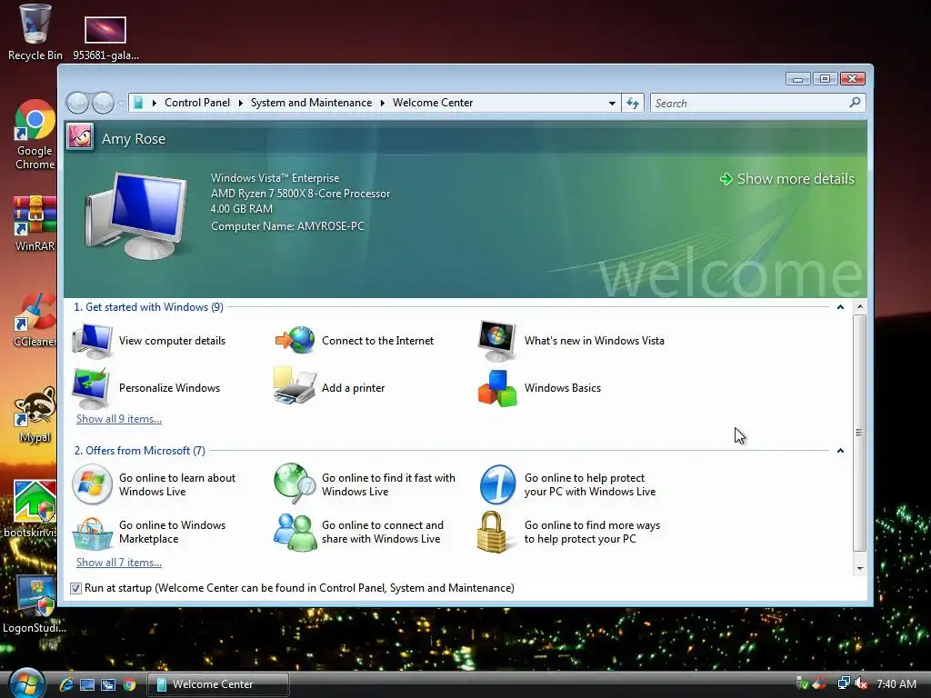Image resolution: width=931 pixels, height=698 pixels.
Task: Click the Amy Rose user account picture
Action: click(x=80, y=137)
